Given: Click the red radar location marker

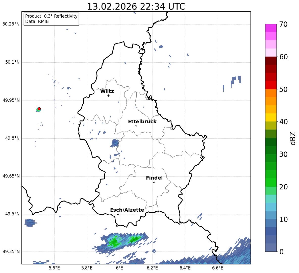Looking at the screenshot, I should [x=39, y=109].
